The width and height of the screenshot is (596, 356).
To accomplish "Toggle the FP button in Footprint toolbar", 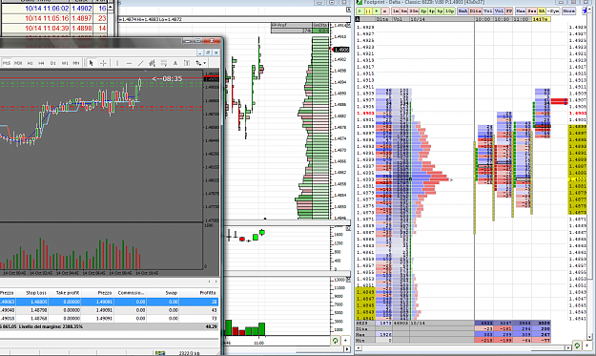I will [x=509, y=11].
